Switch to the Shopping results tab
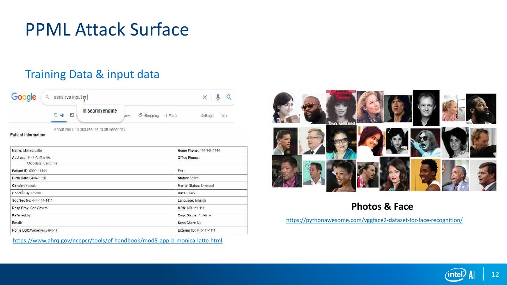Image resolution: width=507 pixels, height=285 pixels. coord(149,115)
